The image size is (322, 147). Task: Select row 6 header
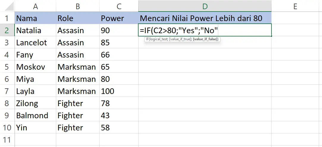click(x=7, y=79)
